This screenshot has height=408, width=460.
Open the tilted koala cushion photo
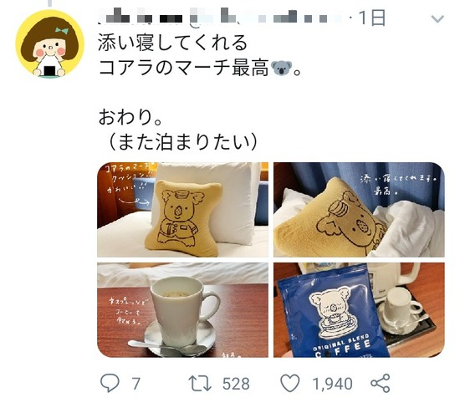pyautogui.click(x=359, y=210)
